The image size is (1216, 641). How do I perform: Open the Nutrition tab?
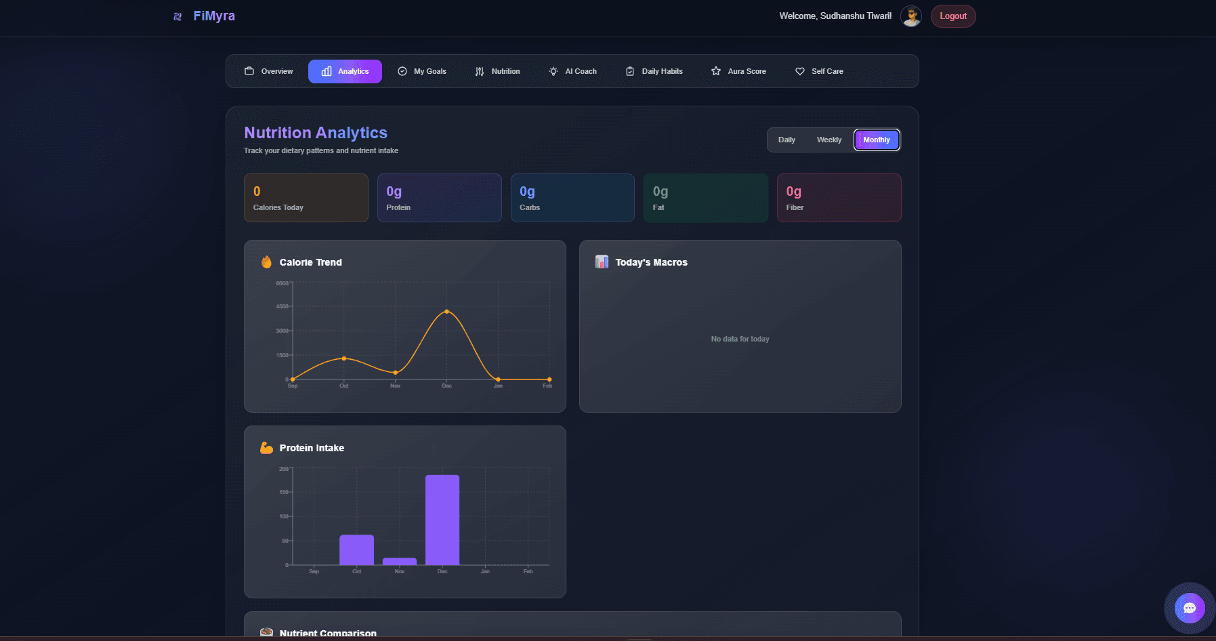tap(498, 71)
